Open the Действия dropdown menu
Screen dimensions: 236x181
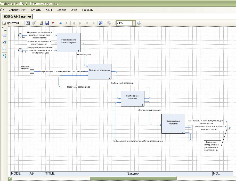(x=13, y=23)
